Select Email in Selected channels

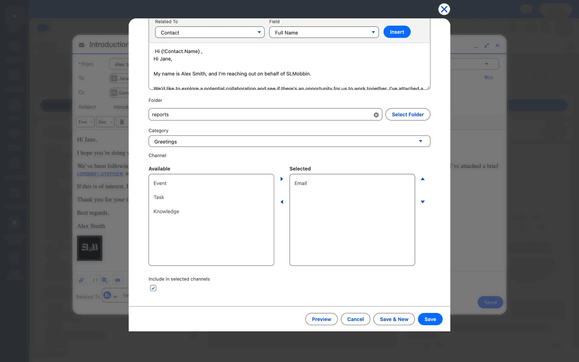(x=300, y=183)
